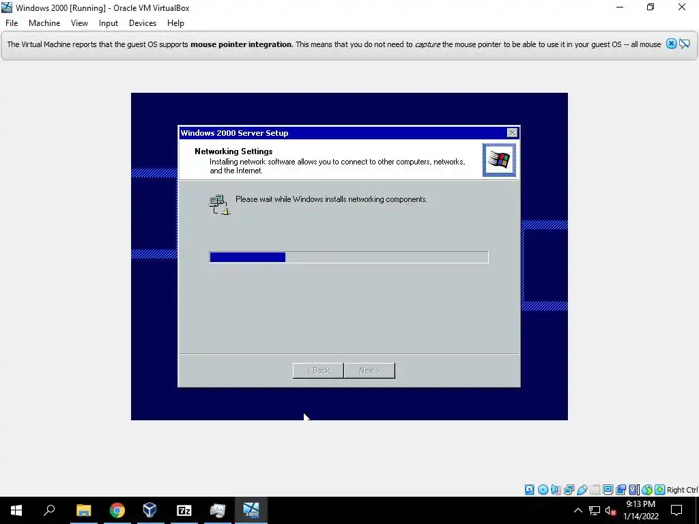Click the Networking Settings heading
Viewport: 699px width, 524px height.
(x=233, y=151)
